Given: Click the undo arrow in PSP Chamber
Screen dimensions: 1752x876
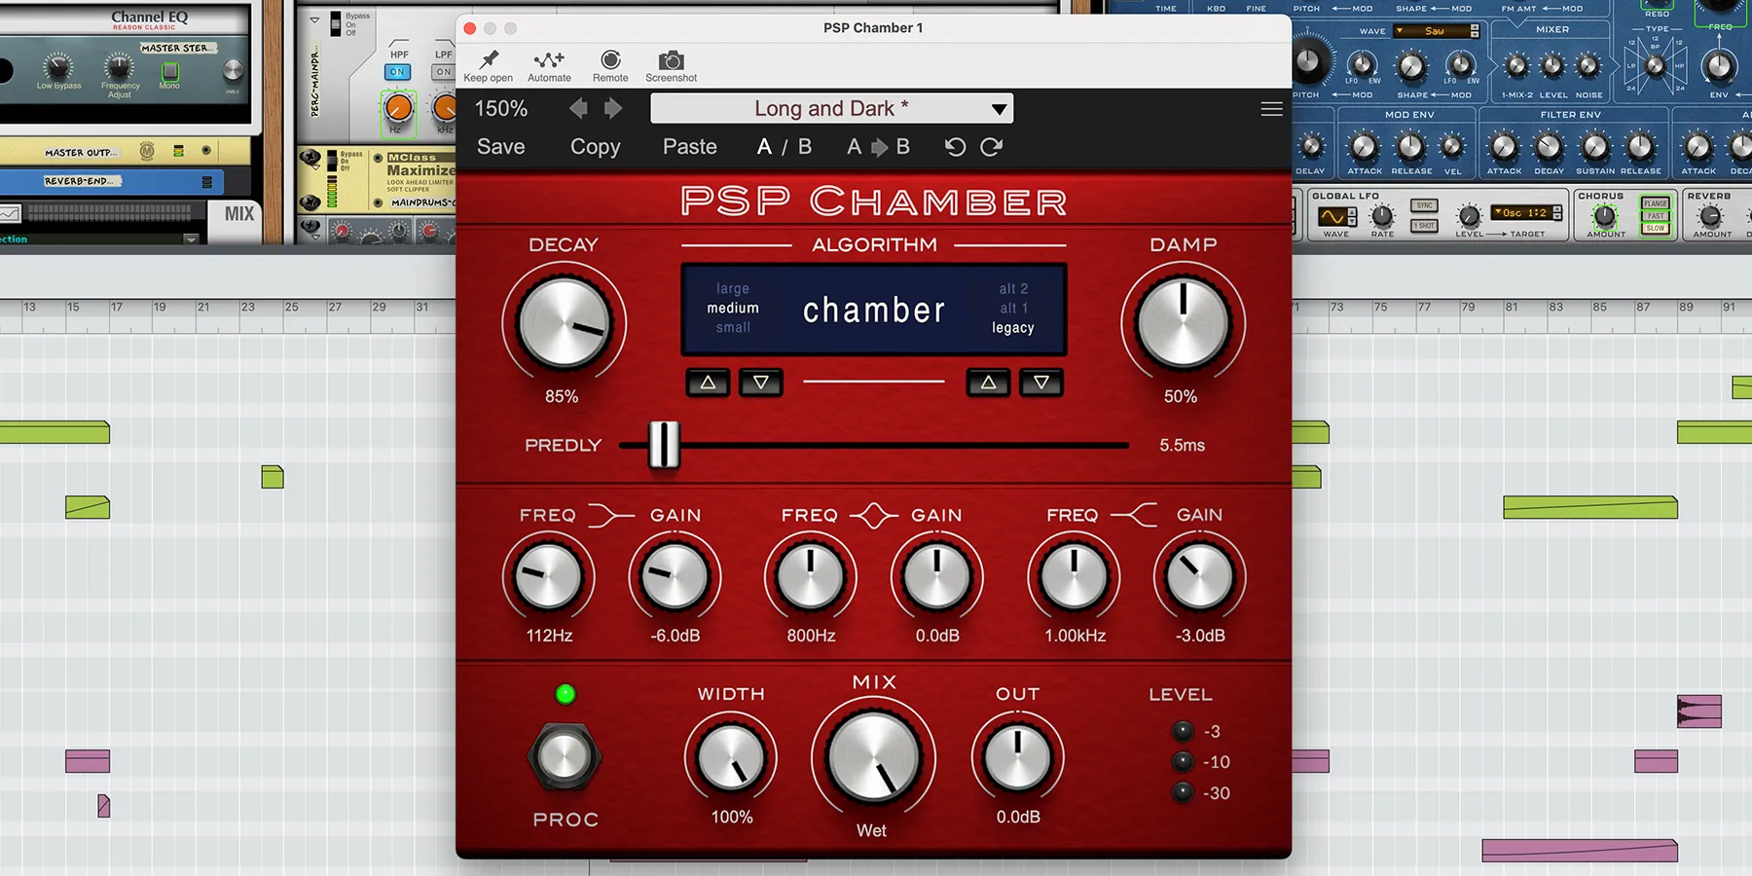Looking at the screenshot, I should [x=954, y=146].
